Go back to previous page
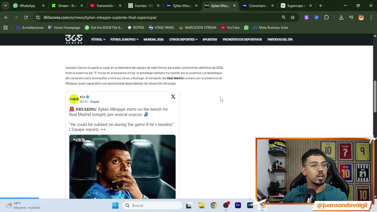Screen dimensions: 377x212 [x=6, y=17]
